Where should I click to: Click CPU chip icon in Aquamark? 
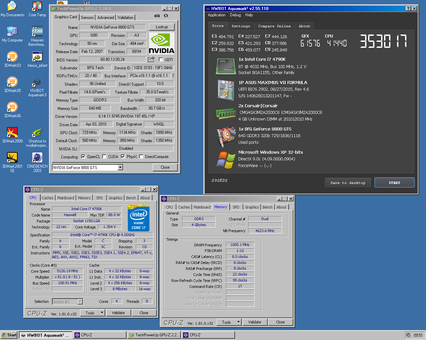[x=226, y=66]
